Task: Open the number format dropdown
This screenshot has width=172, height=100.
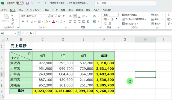Action: tap(117, 15)
